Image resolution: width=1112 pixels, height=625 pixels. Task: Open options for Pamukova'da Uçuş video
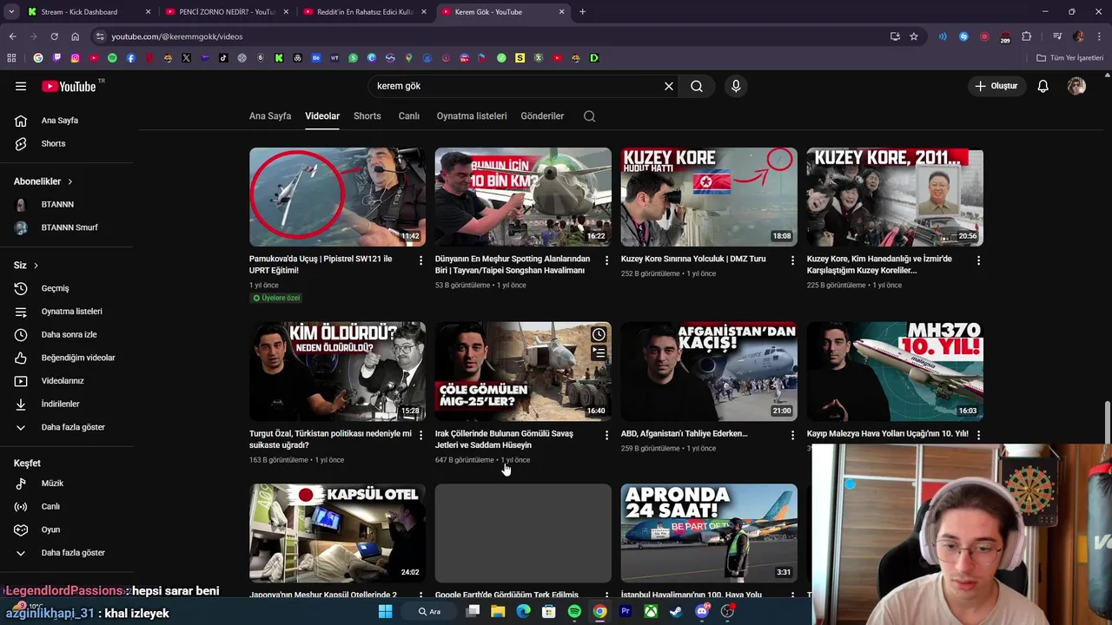[x=420, y=260]
